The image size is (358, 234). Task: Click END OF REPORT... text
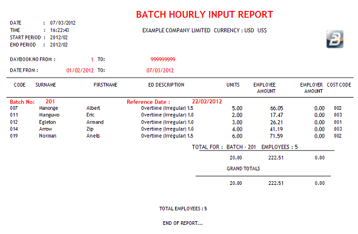(183, 223)
